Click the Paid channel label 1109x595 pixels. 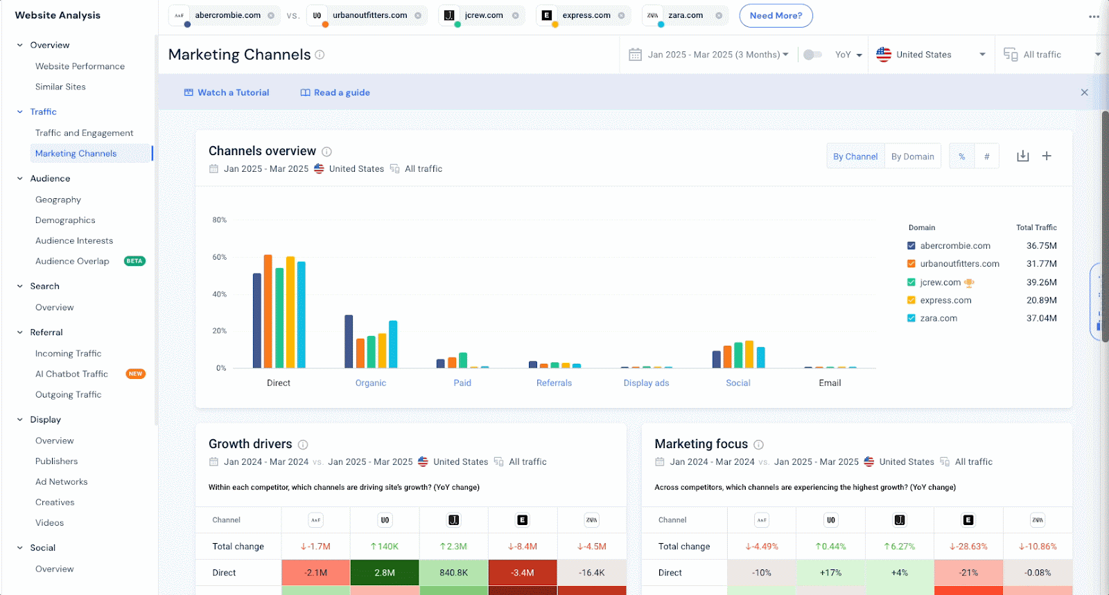click(x=462, y=383)
